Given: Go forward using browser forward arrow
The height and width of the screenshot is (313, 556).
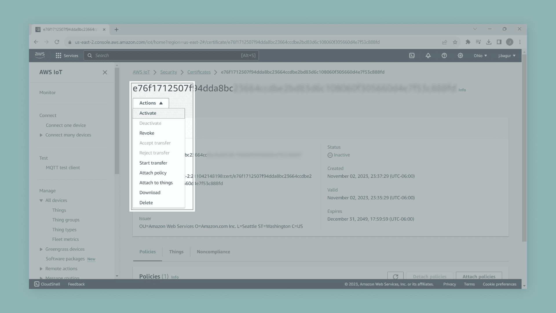Looking at the screenshot, I should (x=46, y=42).
